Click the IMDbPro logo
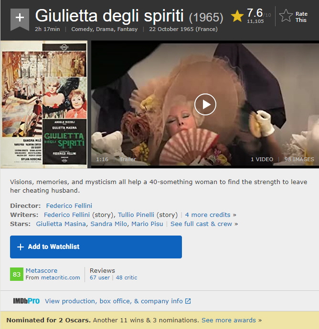 tap(26, 301)
